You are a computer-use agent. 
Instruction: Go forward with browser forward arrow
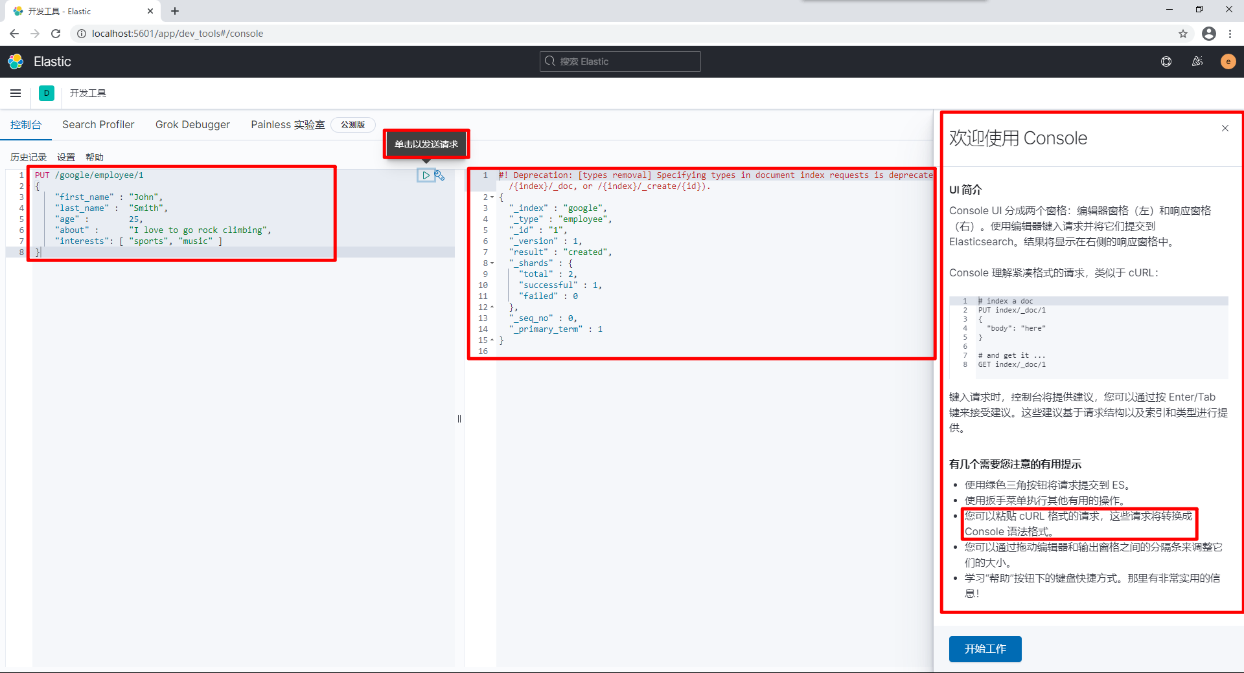pos(35,34)
